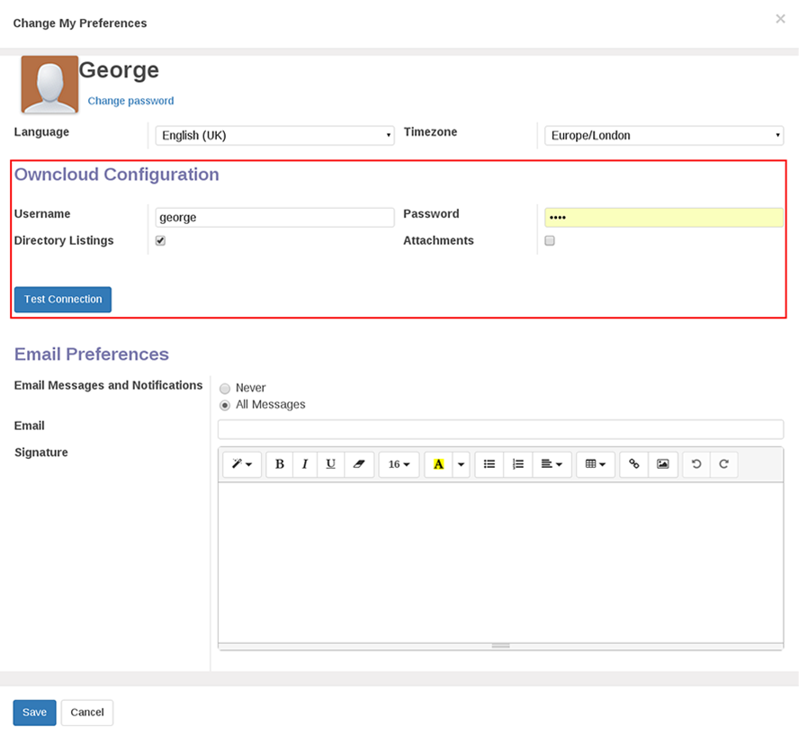Click the Test Connection button
This screenshot has width=799, height=736.
click(63, 300)
